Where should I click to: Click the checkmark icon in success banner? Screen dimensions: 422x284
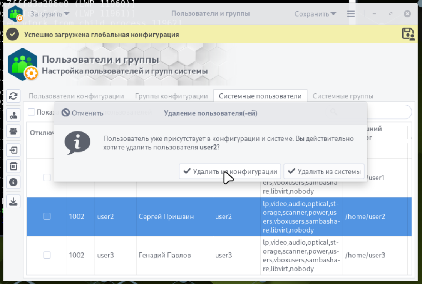tap(12, 34)
